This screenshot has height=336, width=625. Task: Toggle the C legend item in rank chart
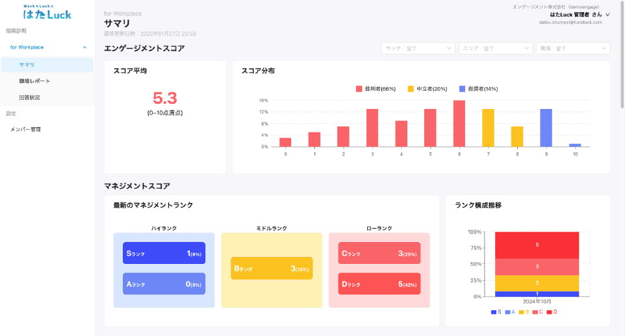click(x=538, y=312)
